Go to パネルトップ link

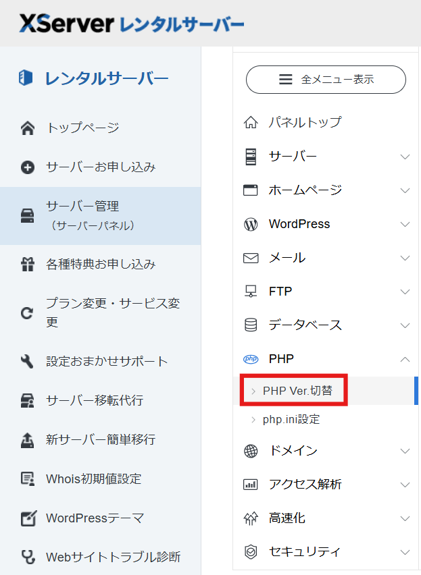tap(304, 122)
